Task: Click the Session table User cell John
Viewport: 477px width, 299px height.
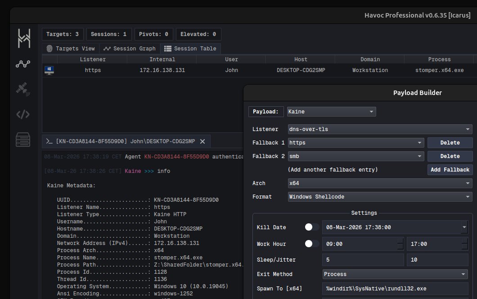Action: tap(231, 70)
